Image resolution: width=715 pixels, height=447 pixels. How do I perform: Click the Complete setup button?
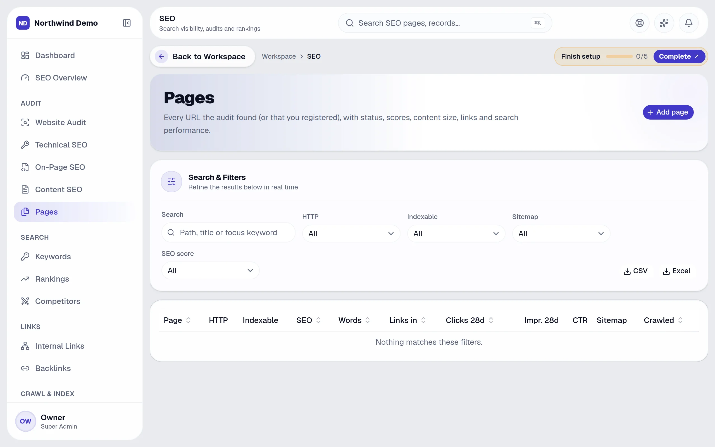(x=679, y=56)
